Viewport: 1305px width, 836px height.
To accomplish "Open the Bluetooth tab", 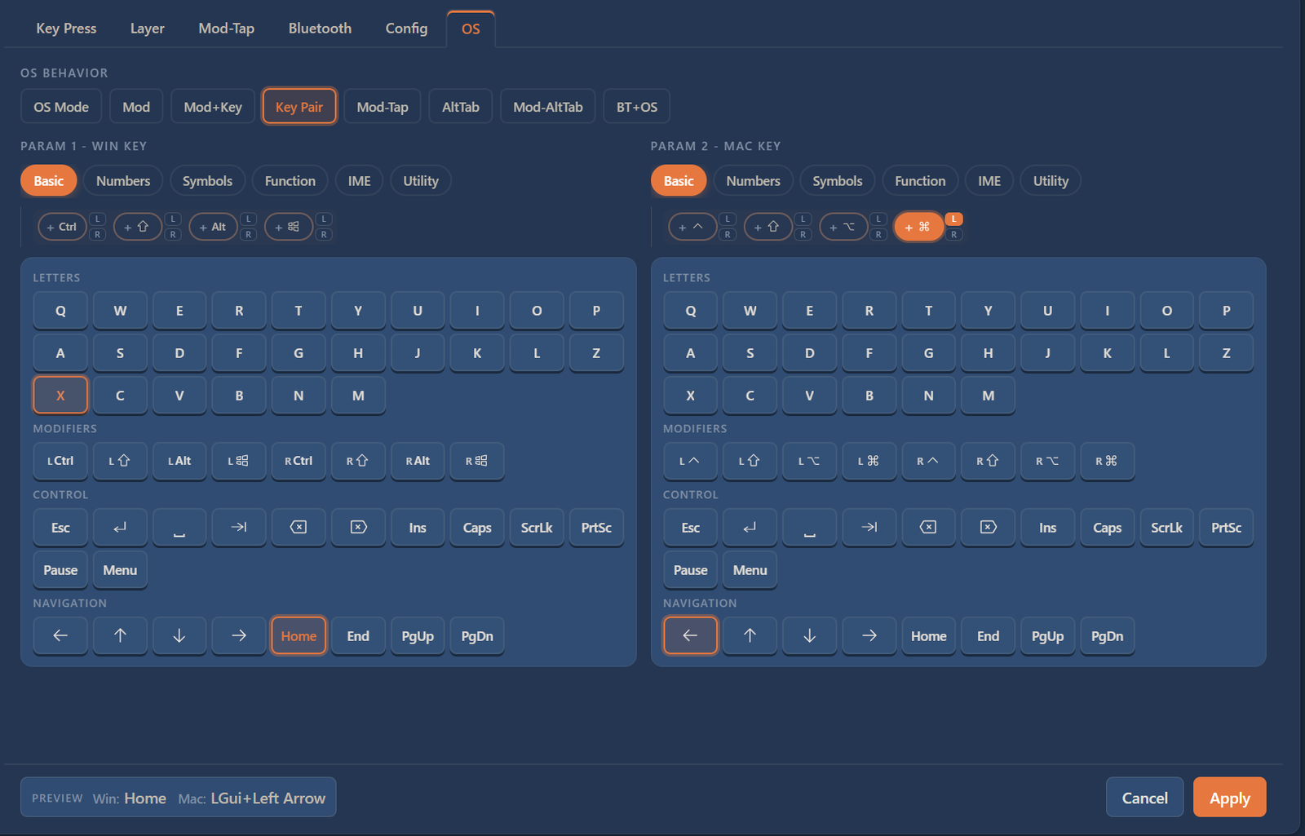I will point(320,29).
